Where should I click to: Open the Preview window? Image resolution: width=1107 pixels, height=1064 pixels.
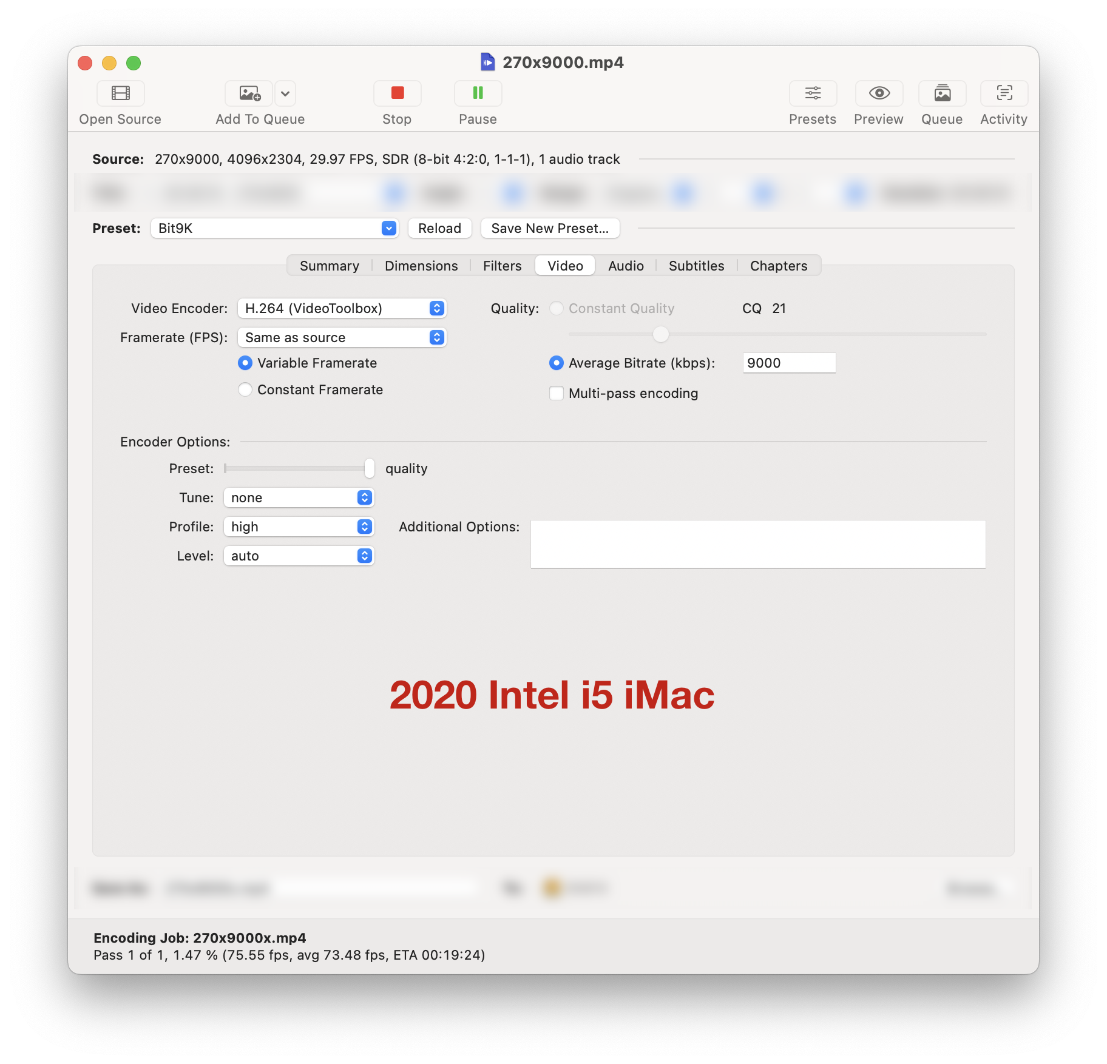coord(879,93)
